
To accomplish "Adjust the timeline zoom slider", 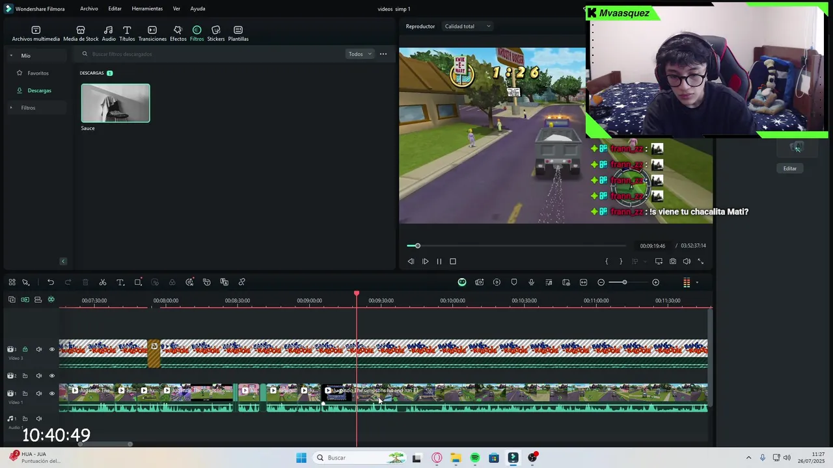I will [x=624, y=282].
